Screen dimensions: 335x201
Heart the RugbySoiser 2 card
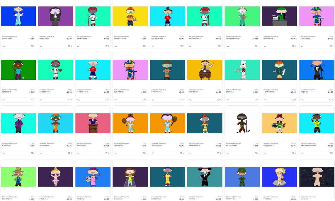tap(293, 153)
